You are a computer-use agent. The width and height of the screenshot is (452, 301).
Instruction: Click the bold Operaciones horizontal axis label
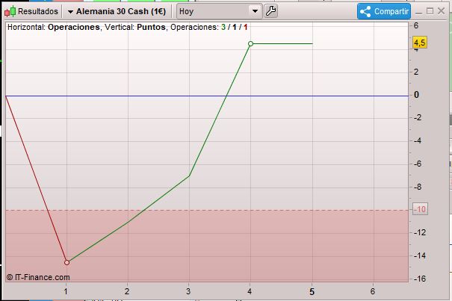[74, 27]
